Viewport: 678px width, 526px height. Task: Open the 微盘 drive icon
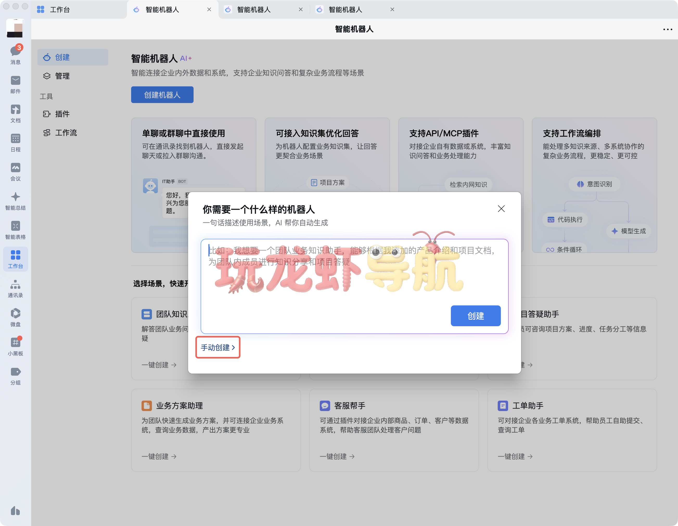click(15, 318)
